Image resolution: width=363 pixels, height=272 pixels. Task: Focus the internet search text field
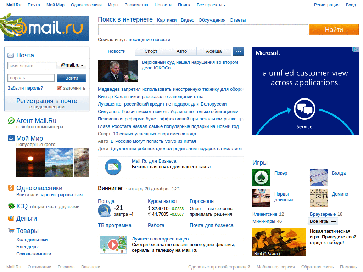pos(203,30)
